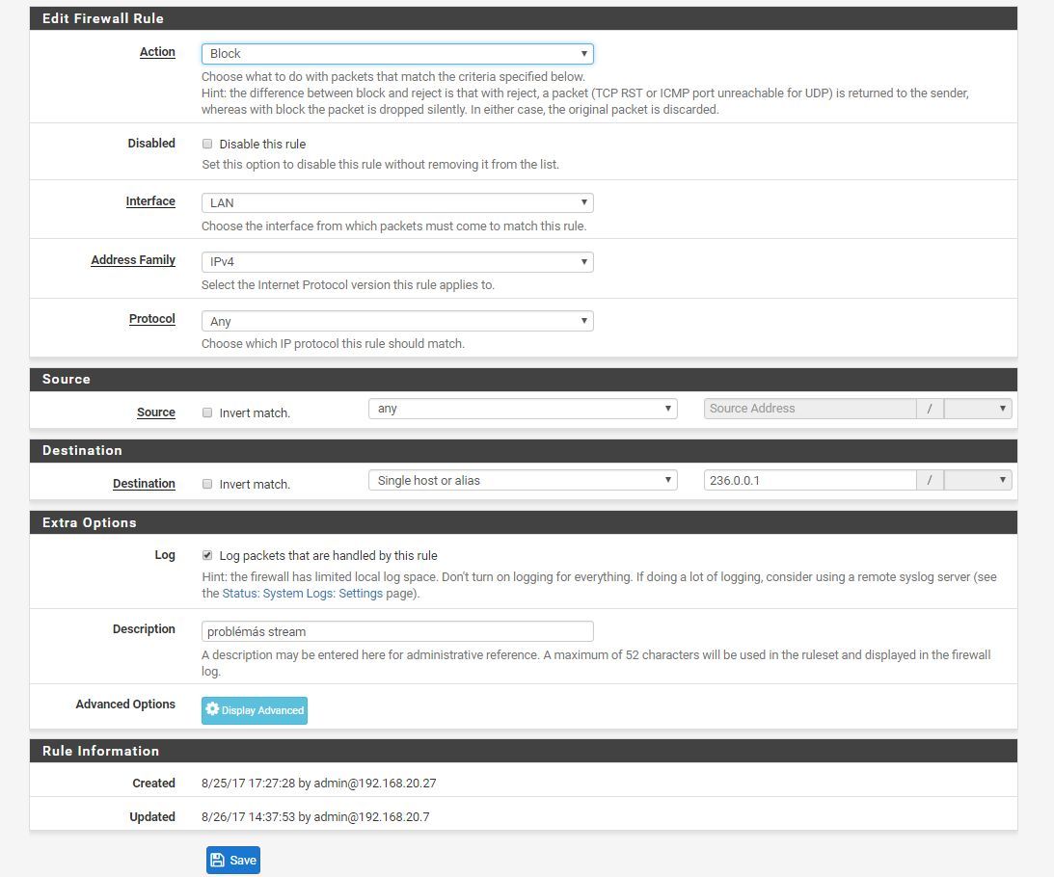Click the Source Address input field
Image resolution: width=1054 pixels, height=877 pixels.
(810, 409)
